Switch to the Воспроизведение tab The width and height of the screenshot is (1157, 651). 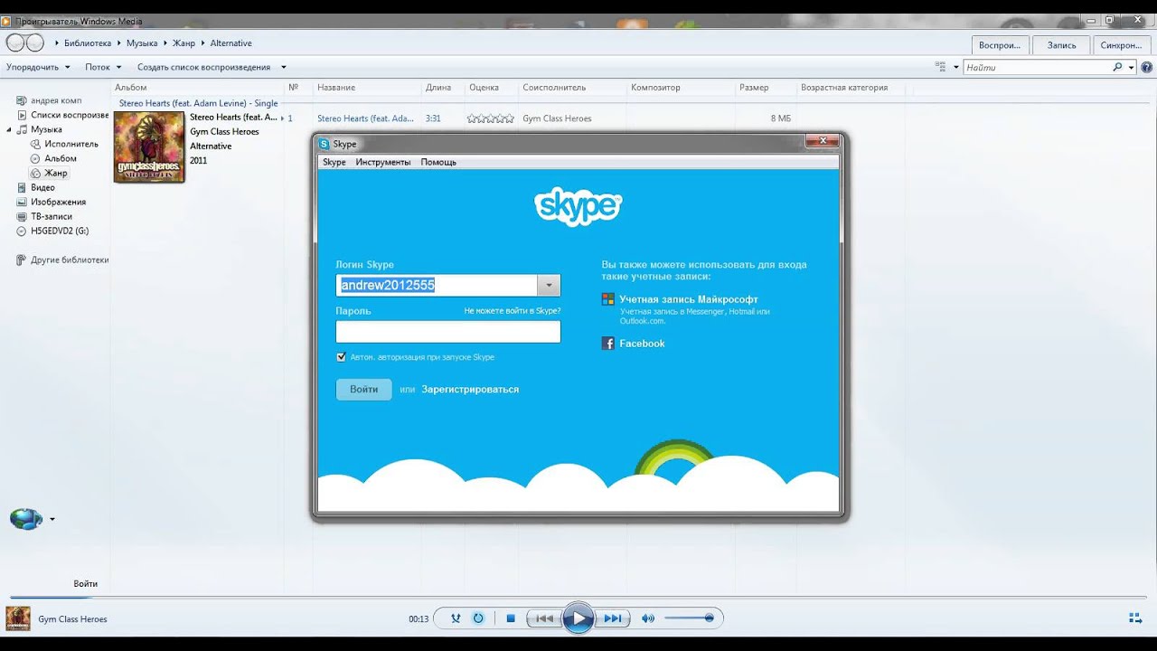pos(1000,44)
